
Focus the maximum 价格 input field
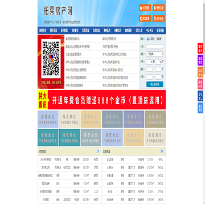pyautogui.click(x=158, y=77)
